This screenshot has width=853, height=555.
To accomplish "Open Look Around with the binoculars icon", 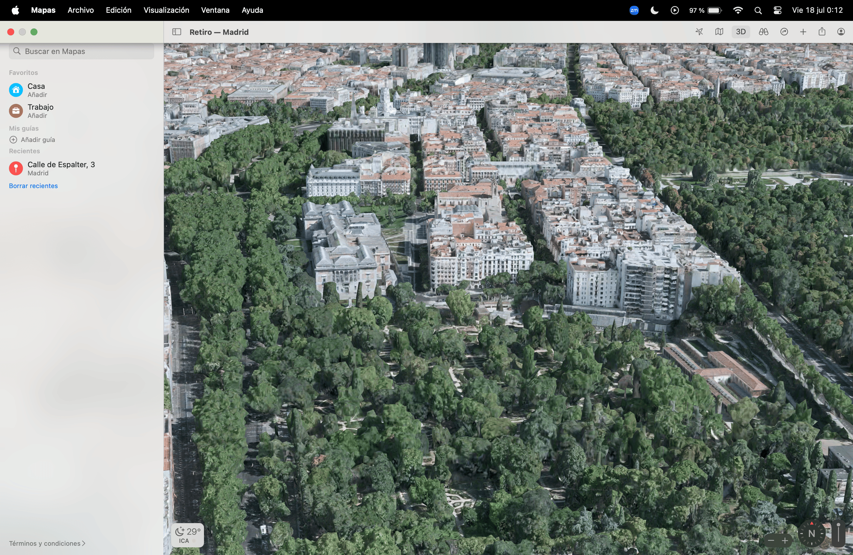I will pos(763,32).
